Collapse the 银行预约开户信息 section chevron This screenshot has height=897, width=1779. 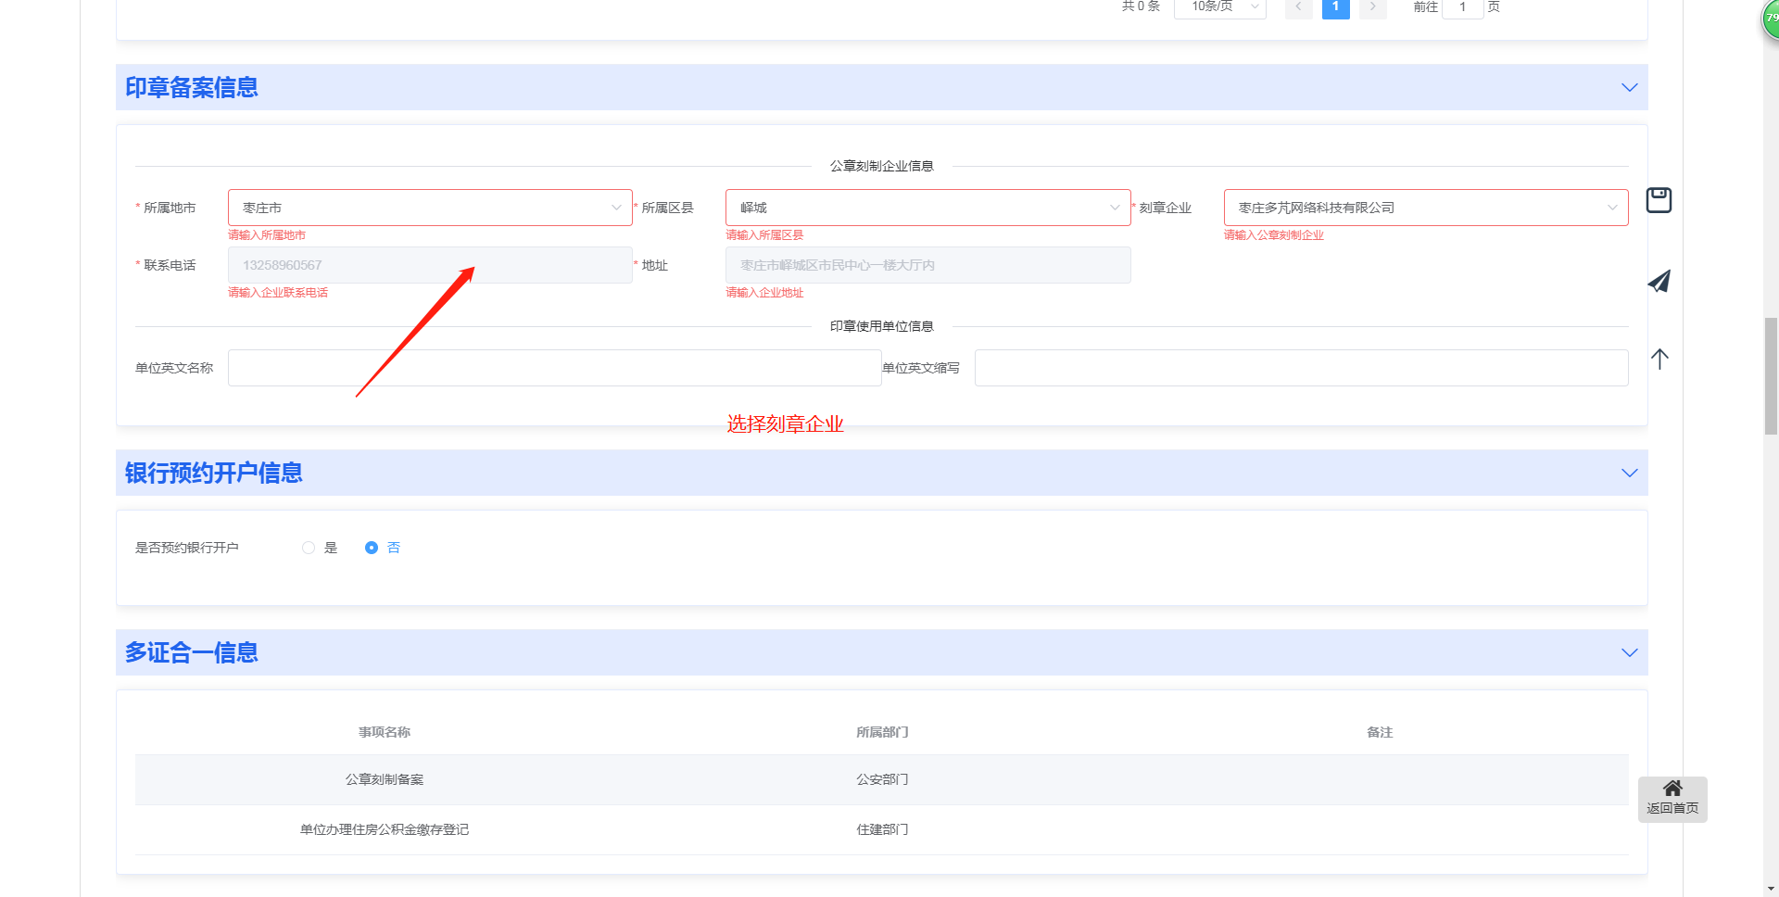point(1630,473)
